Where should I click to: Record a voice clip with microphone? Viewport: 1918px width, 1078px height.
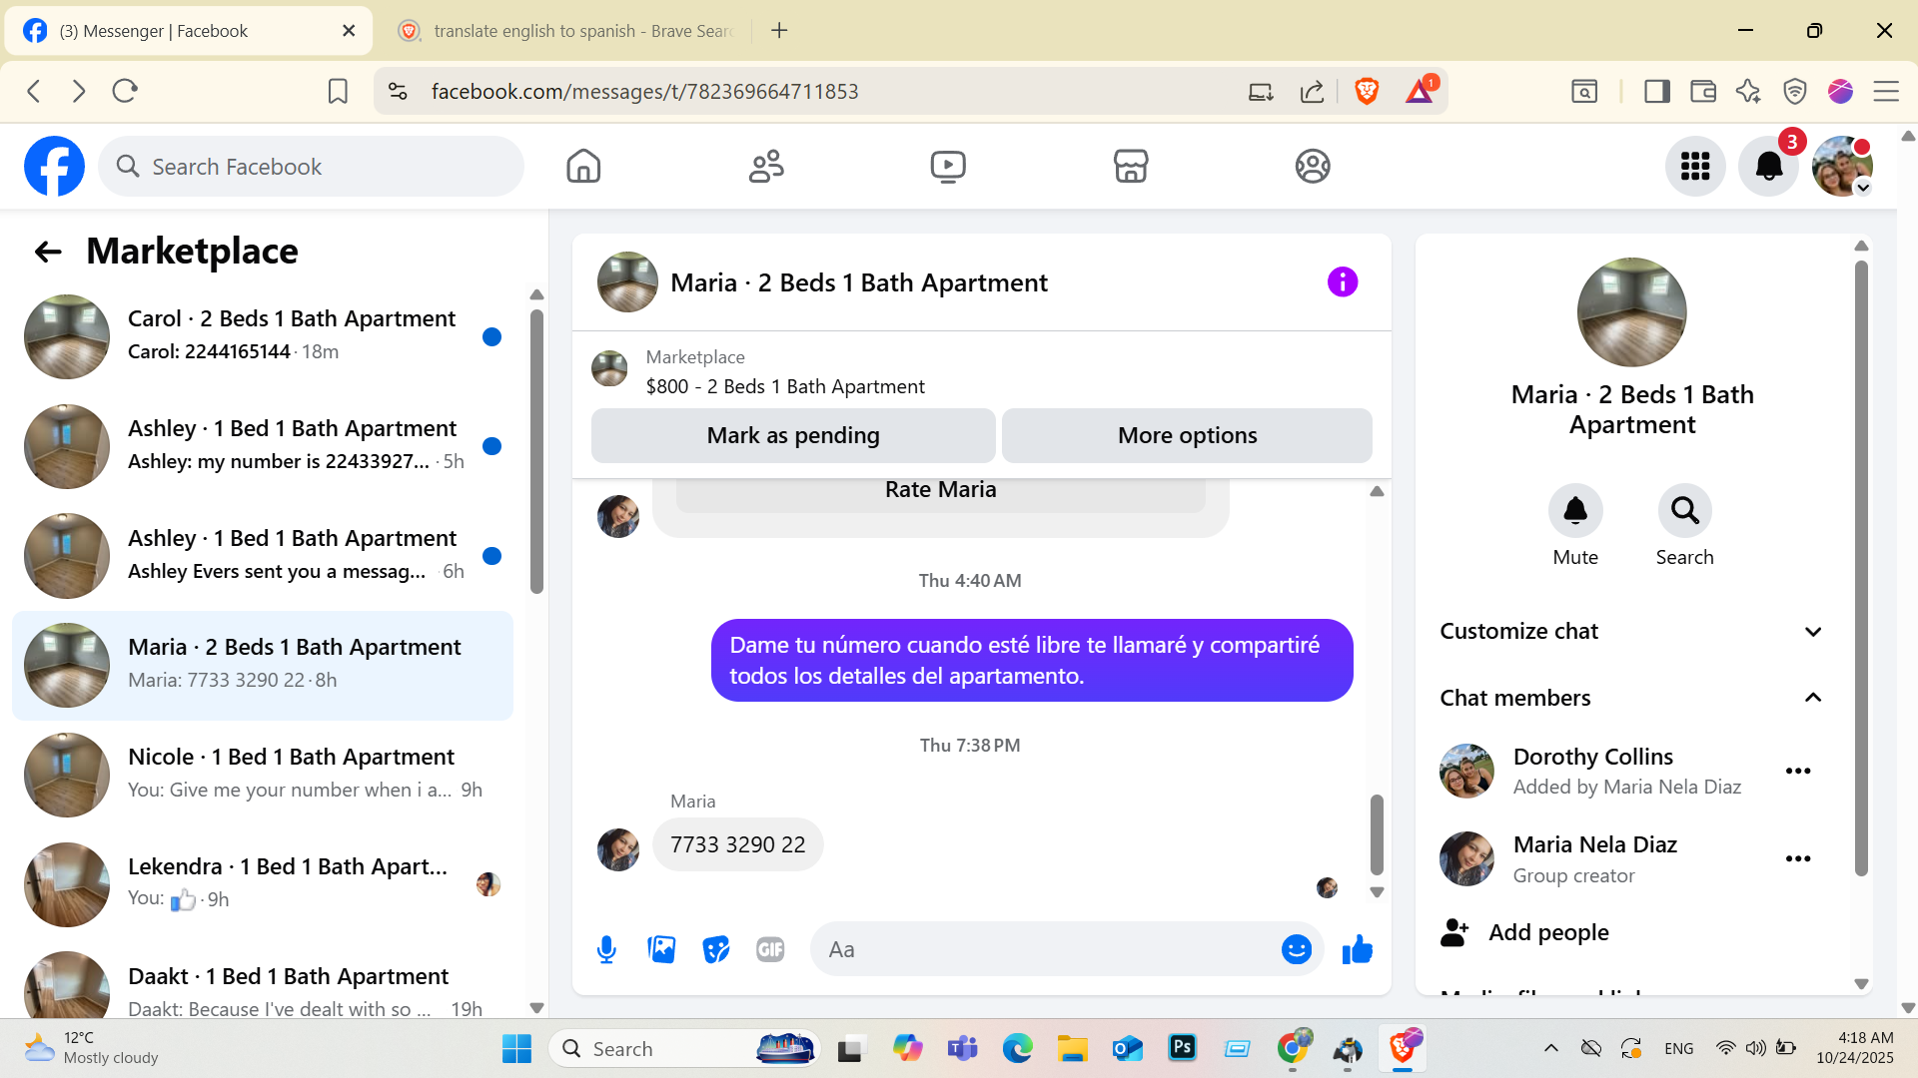pyautogui.click(x=606, y=949)
